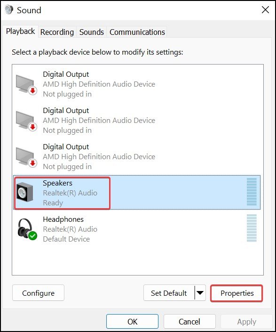Image resolution: width=276 pixels, height=332 pixels.
Task: Select the Speakers device icon
Action: tap(25, 193)
